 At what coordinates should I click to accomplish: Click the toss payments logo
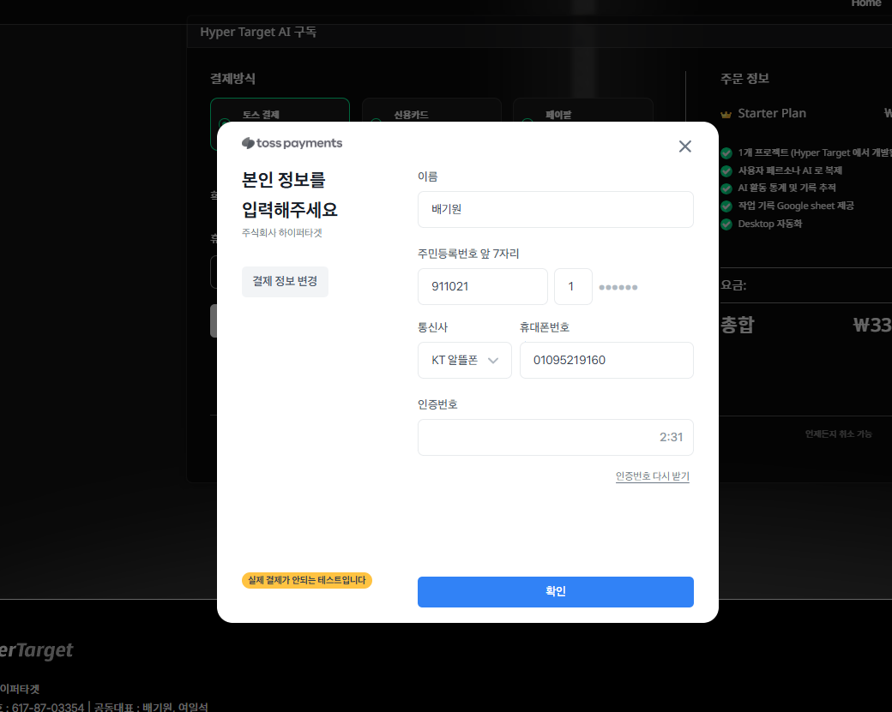click(292, 143)
